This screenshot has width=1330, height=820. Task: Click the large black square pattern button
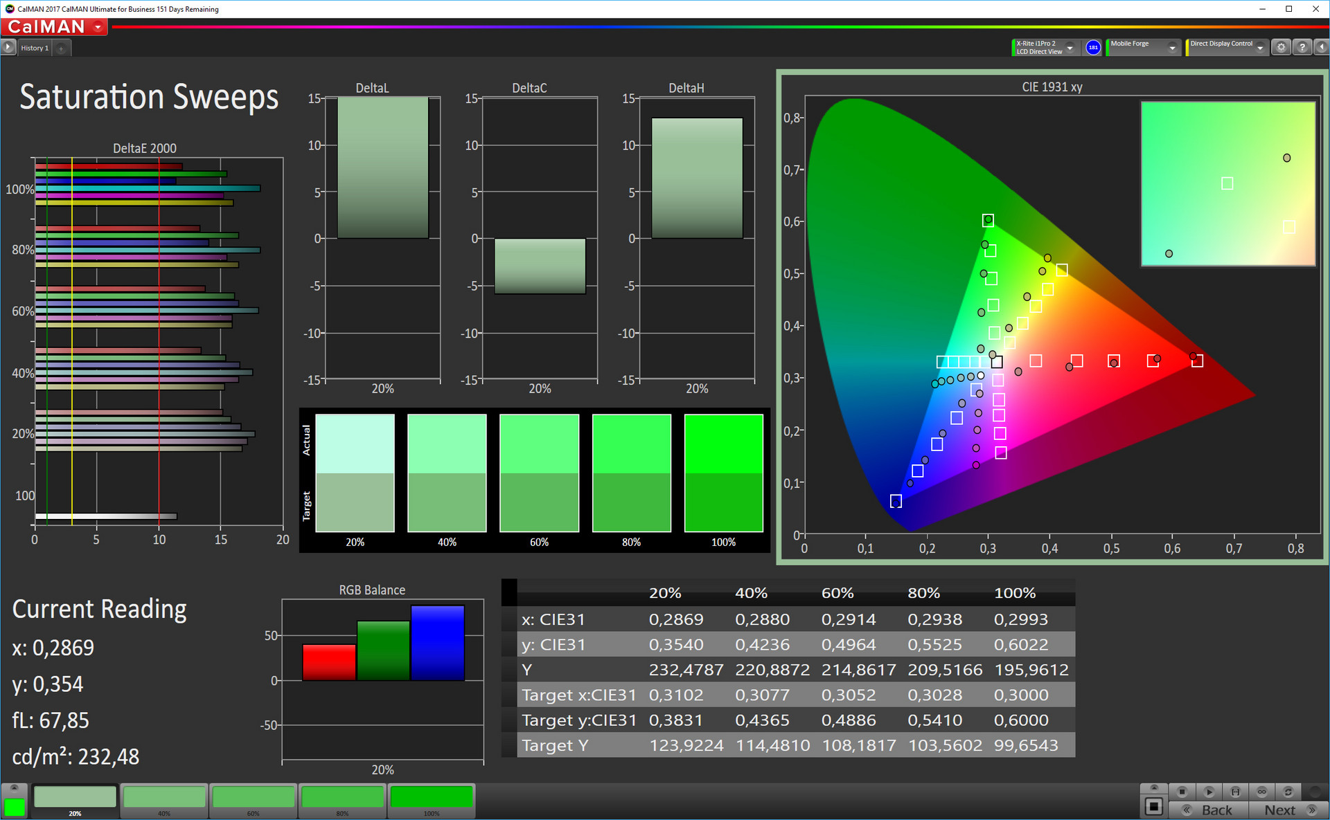pos(1154,806)
